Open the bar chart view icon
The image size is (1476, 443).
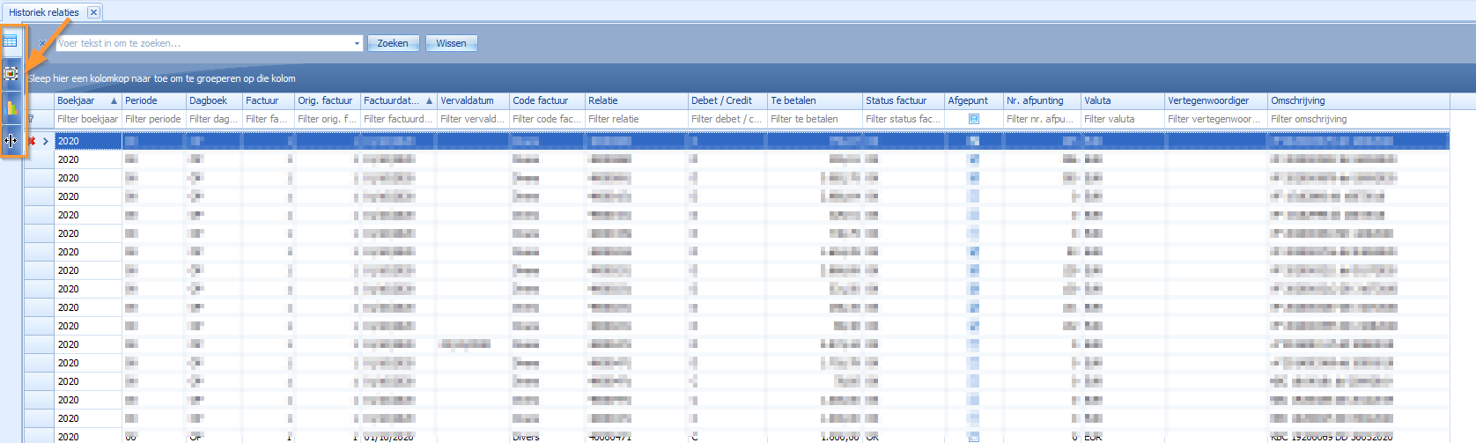click(11, 107)
